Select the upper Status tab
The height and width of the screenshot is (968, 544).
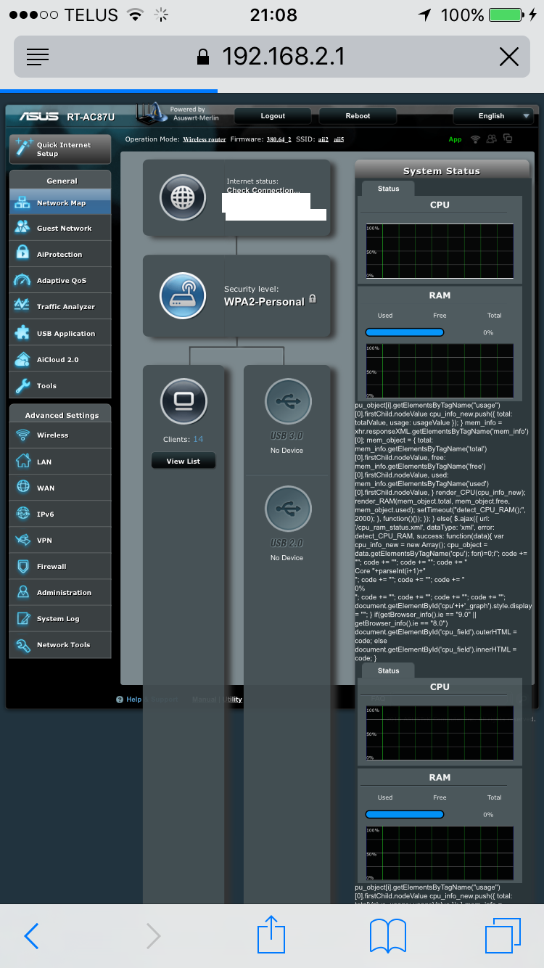tap(388, 189)
